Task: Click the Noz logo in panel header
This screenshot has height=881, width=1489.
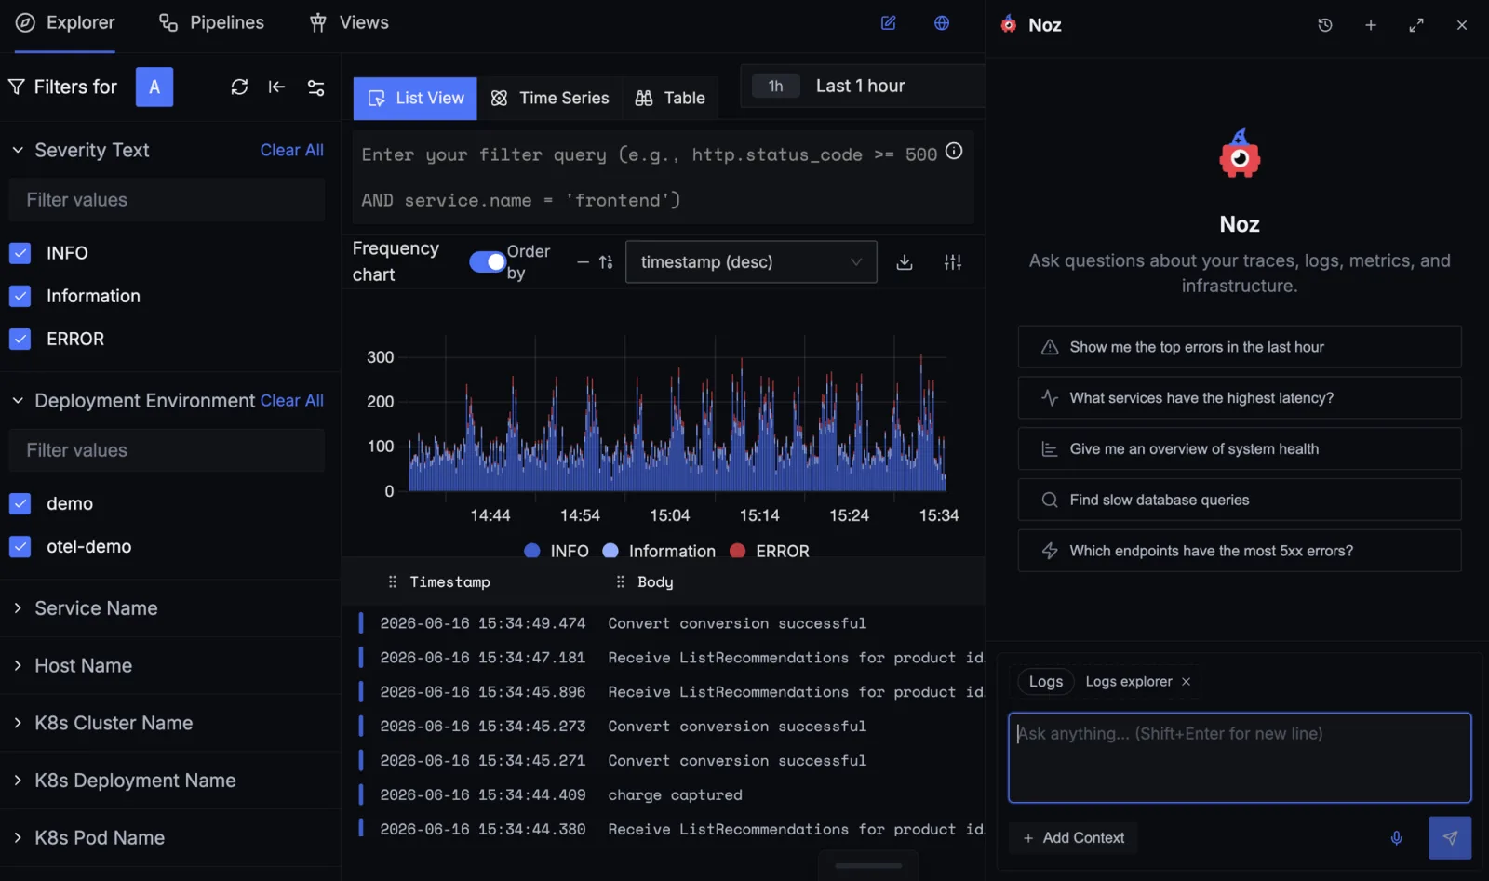Action: click(1009, 24)
